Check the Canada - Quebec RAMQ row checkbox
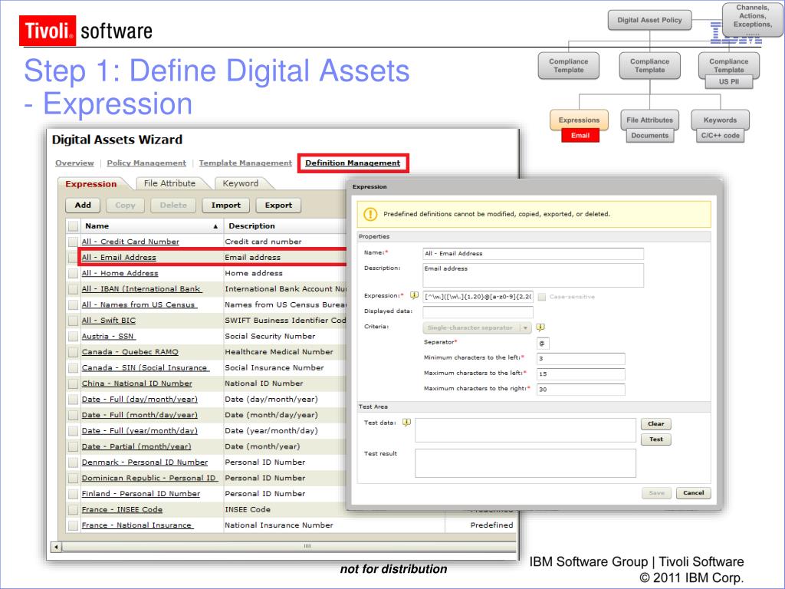 click(x=73, y=352)
